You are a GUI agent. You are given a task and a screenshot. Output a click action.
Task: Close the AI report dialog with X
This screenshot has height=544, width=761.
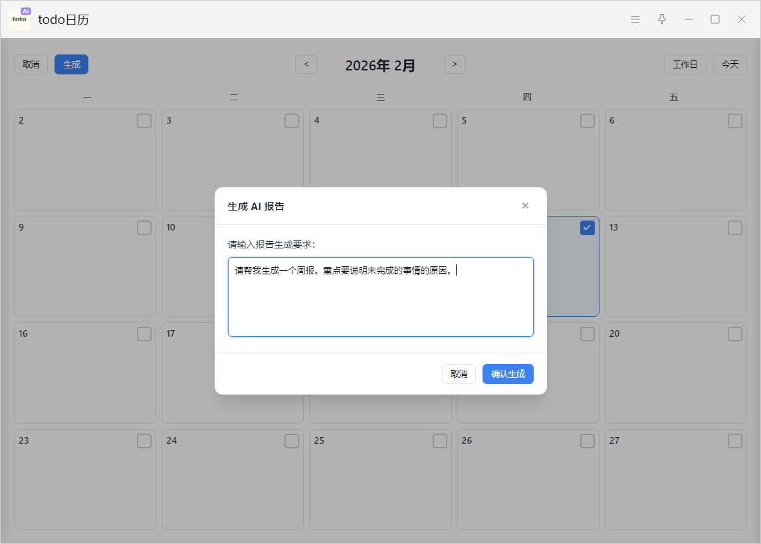(525, 206)
